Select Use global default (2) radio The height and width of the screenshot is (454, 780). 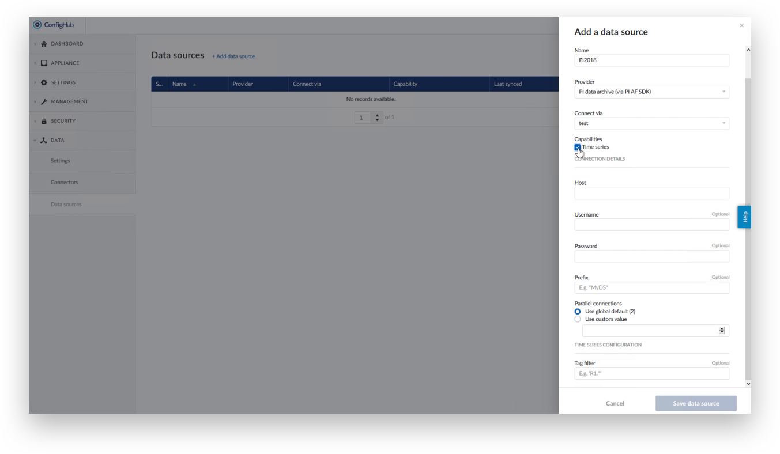click(x=578, y=311)
